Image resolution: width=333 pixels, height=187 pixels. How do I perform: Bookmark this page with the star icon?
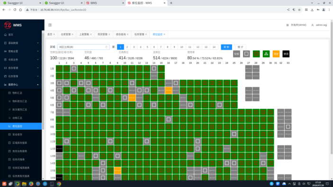(299, 10)
